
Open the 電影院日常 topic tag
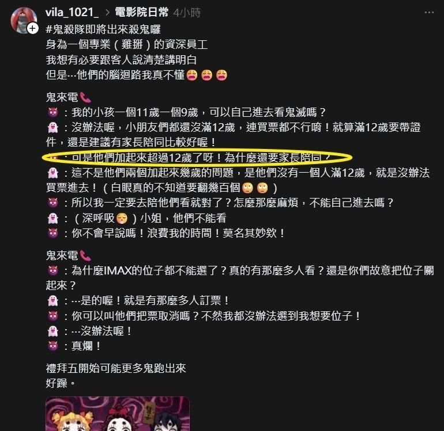coord(142,12)
